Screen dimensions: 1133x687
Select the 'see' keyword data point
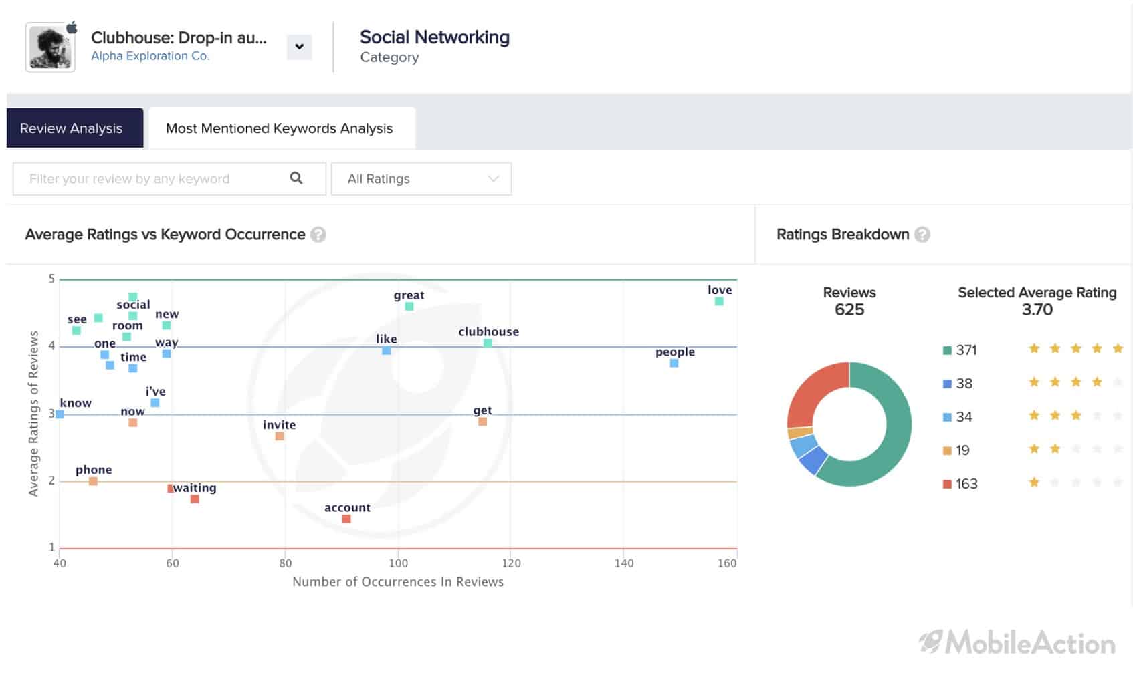pos(76,331)
